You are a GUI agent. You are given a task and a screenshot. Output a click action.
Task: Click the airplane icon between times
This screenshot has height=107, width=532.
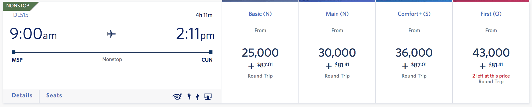point(111,34)
